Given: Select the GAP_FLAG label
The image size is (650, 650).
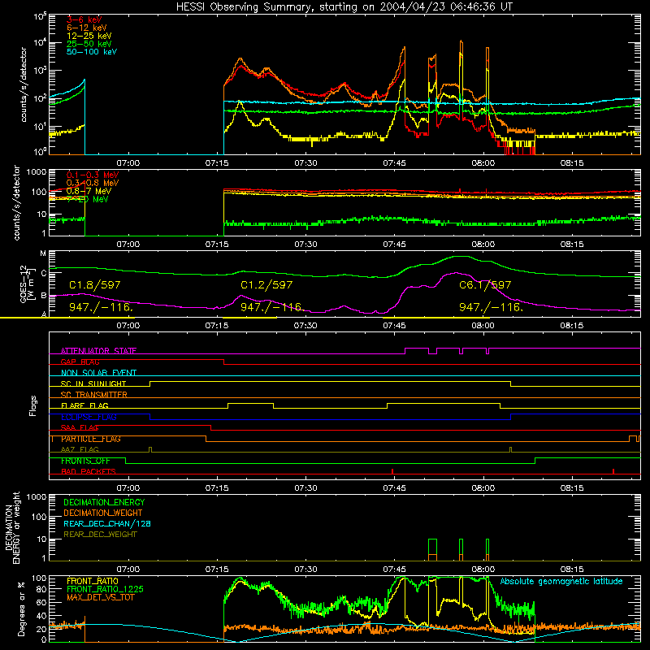Looking at the screenshot, I should (80, 362).
